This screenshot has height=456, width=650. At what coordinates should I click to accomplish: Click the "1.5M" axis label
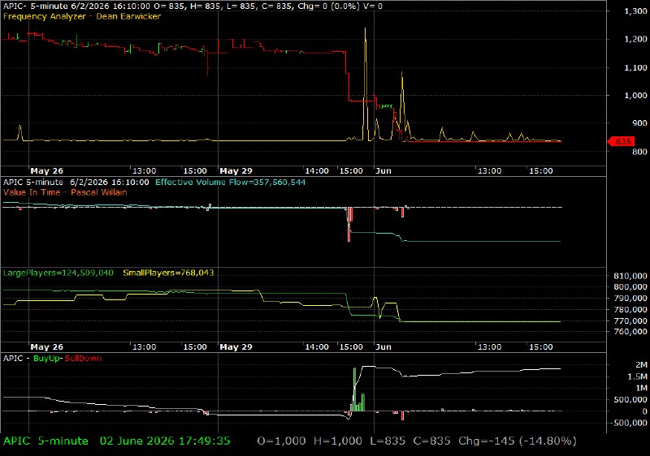(638, 376)
